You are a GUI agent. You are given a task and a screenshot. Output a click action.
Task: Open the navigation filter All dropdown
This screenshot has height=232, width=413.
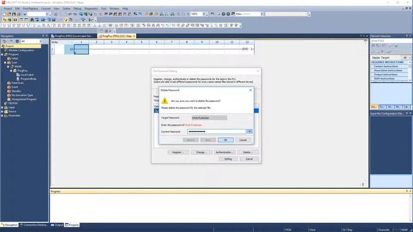[41, 41]
